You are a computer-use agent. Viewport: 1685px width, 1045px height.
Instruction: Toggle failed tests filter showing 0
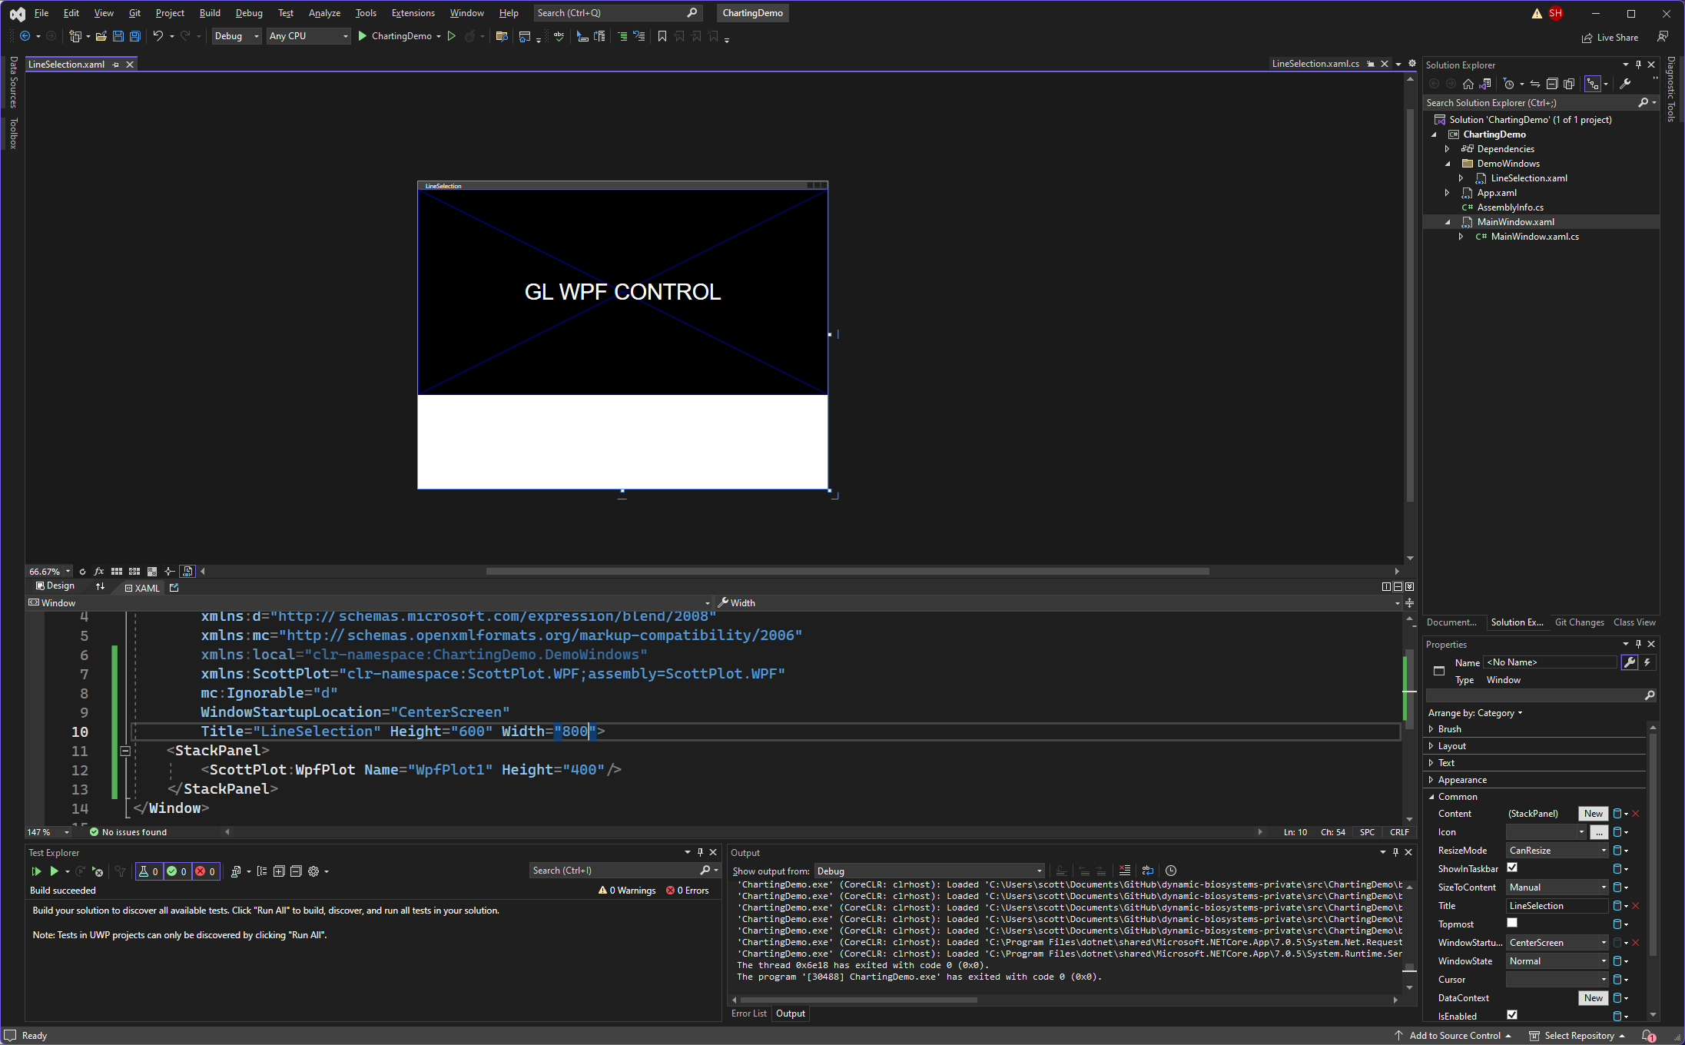(205, 871)
